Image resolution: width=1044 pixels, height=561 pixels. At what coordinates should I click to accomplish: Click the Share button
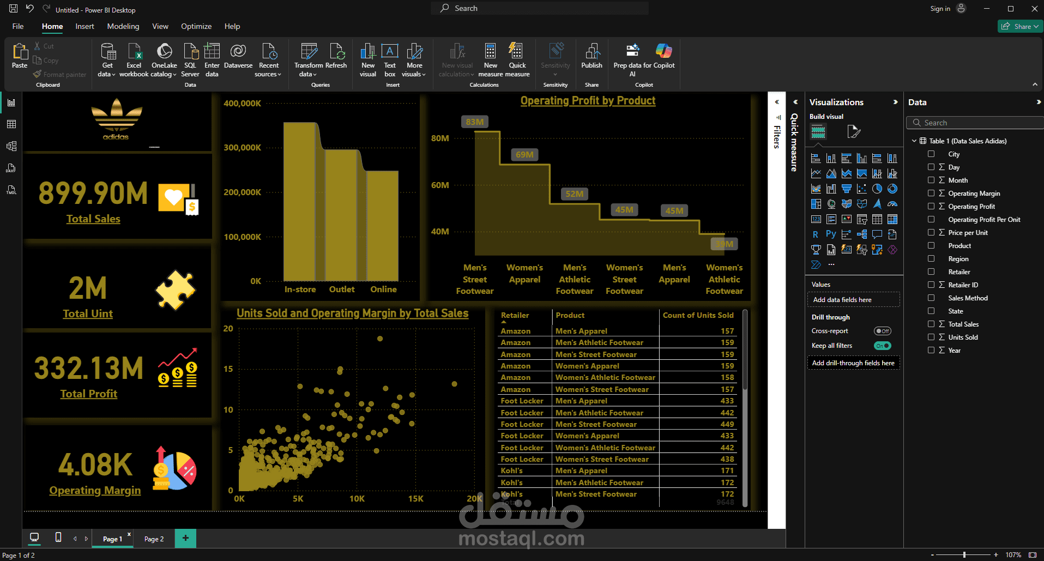(x=1020, y=26)
